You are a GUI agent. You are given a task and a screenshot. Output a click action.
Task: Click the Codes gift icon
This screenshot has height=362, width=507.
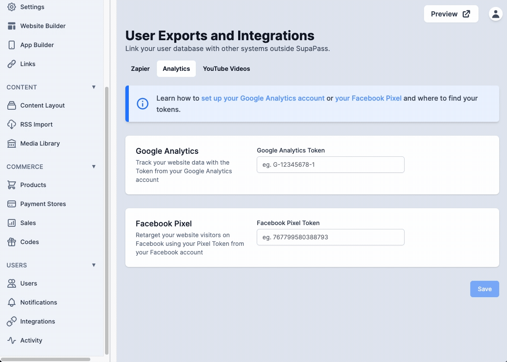coord(12,242)
